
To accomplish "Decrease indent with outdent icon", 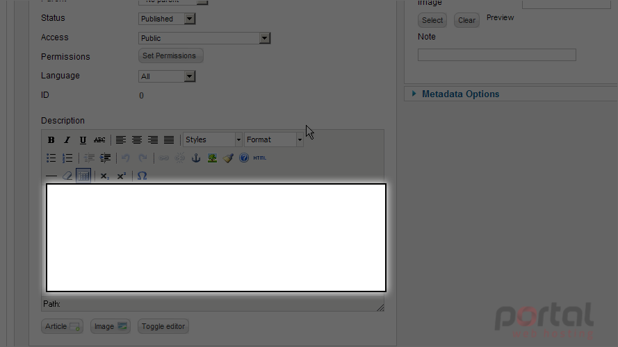I will (89, 158).
